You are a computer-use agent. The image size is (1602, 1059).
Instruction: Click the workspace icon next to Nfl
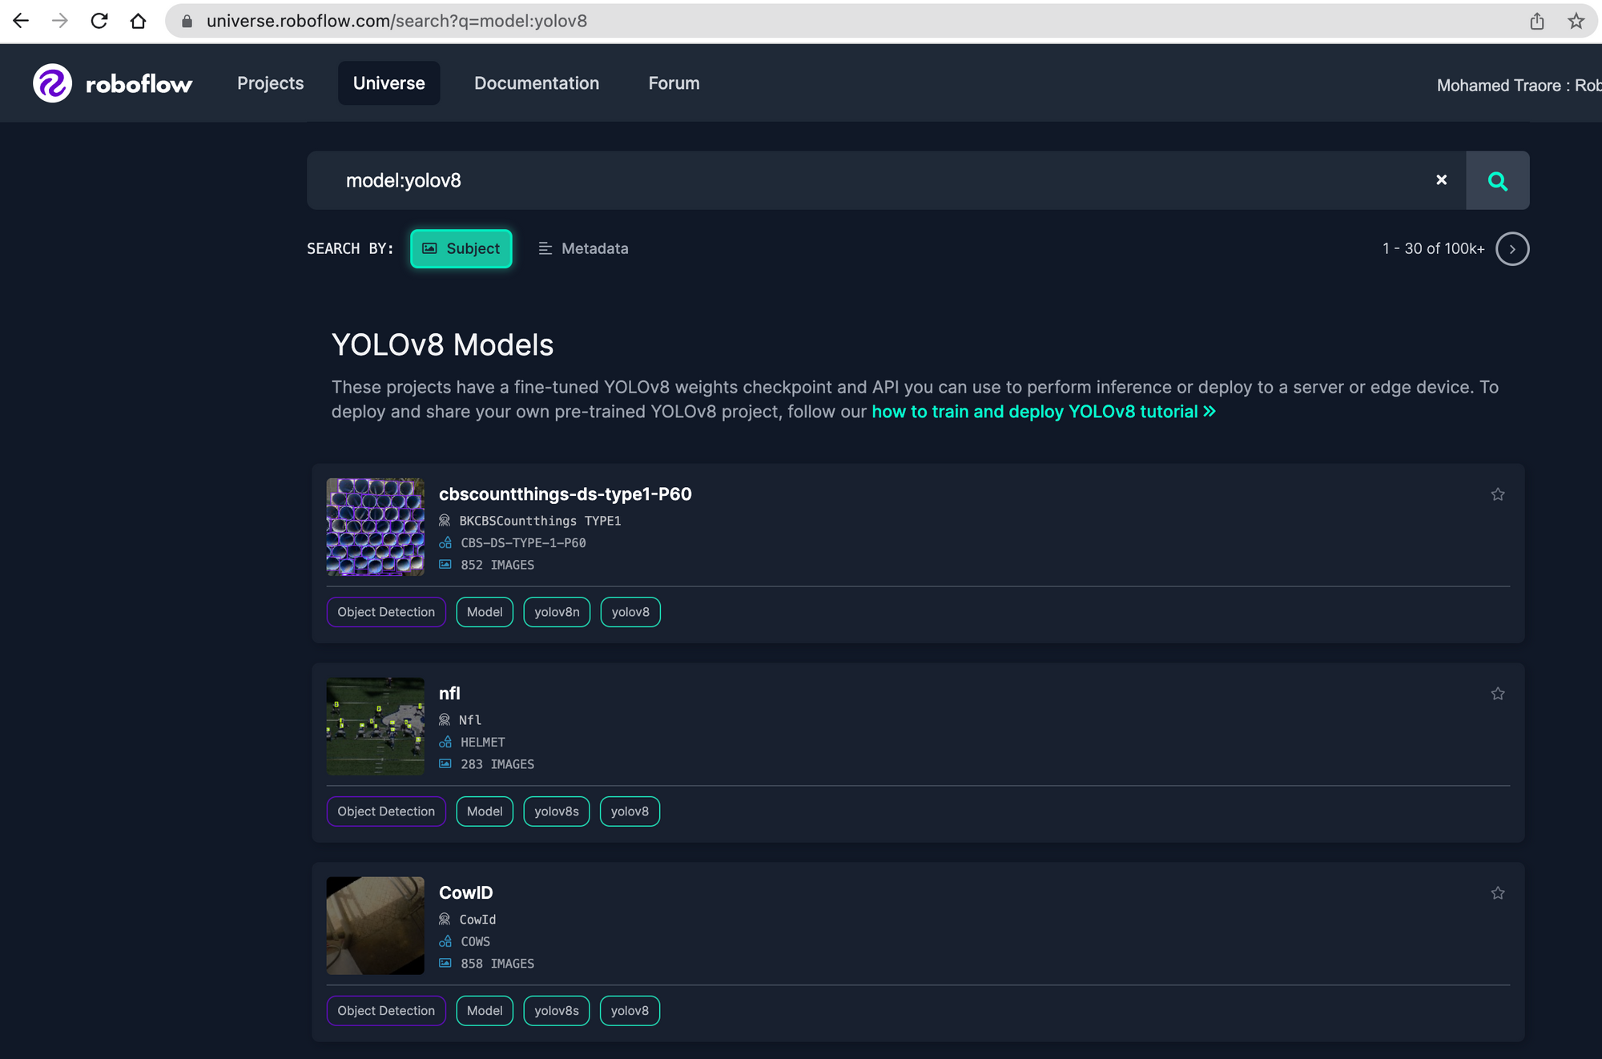pyautogui.click(x=445, y=719)
